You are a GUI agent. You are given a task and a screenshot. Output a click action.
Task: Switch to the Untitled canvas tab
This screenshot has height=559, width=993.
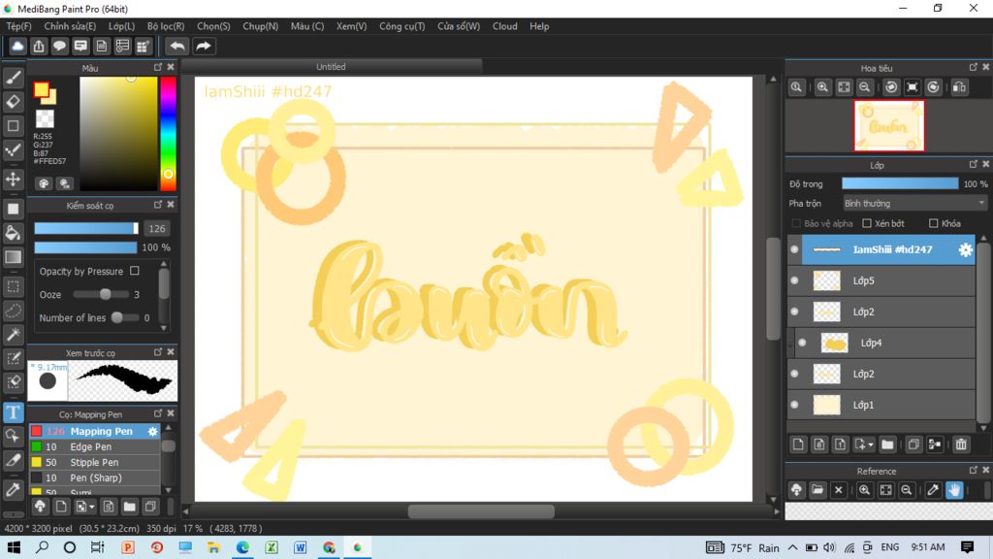pos(332,67)
